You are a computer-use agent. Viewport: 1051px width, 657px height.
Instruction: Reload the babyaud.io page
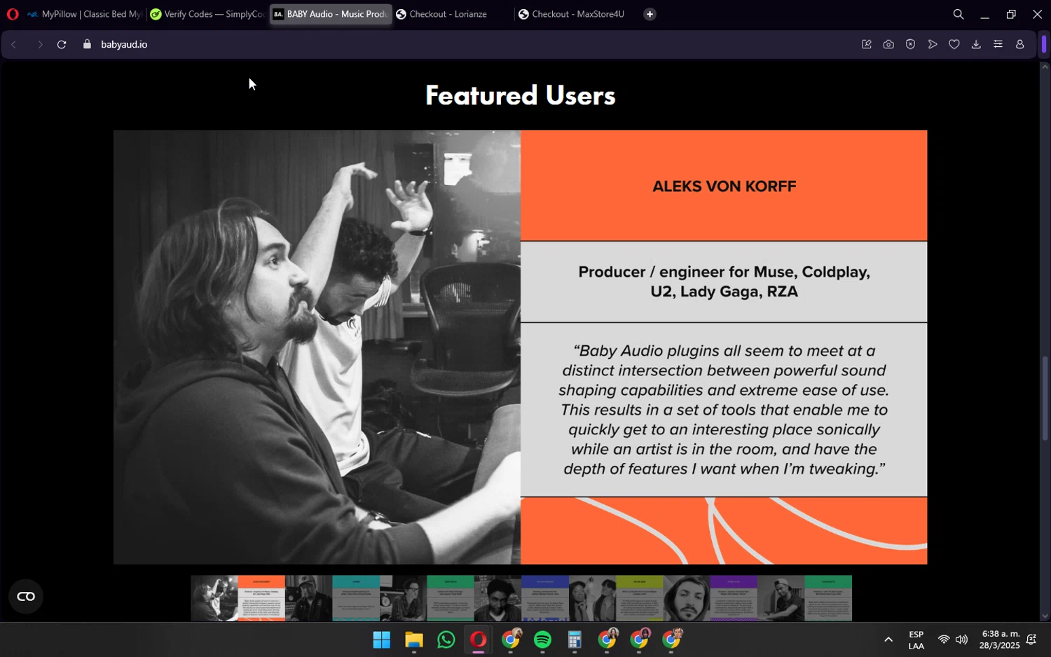click(x=62, y=44)
